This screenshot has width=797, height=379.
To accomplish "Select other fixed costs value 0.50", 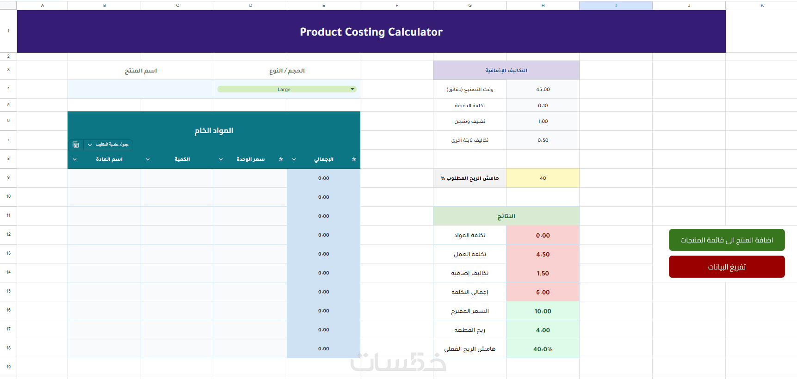I will [543, 140].
